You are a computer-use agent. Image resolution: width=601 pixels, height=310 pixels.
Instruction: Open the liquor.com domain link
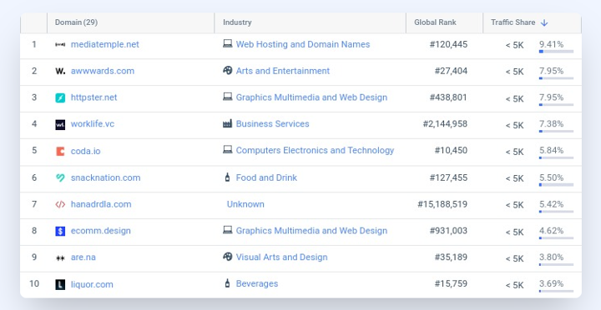[x=92, y=284]
